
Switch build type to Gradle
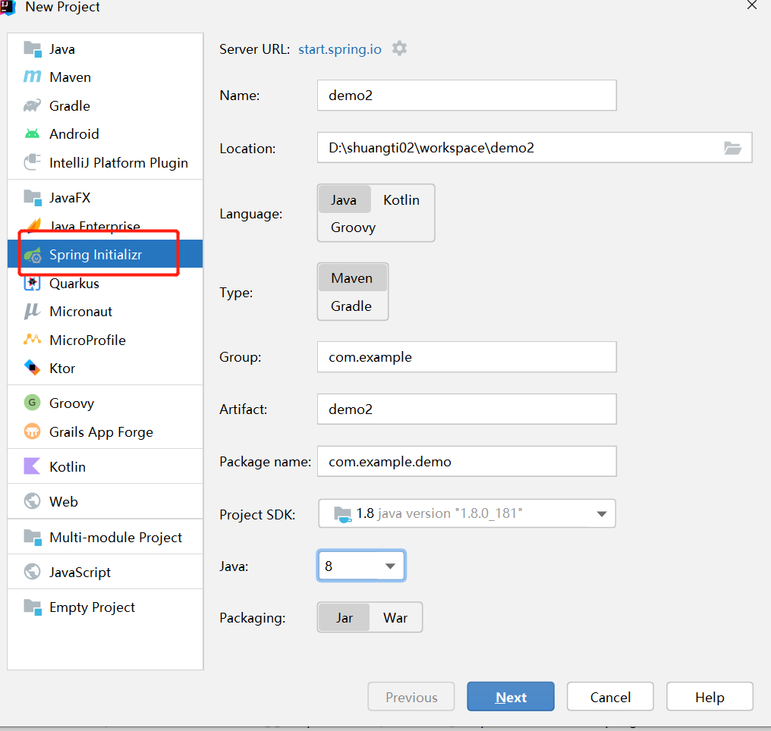351,306
